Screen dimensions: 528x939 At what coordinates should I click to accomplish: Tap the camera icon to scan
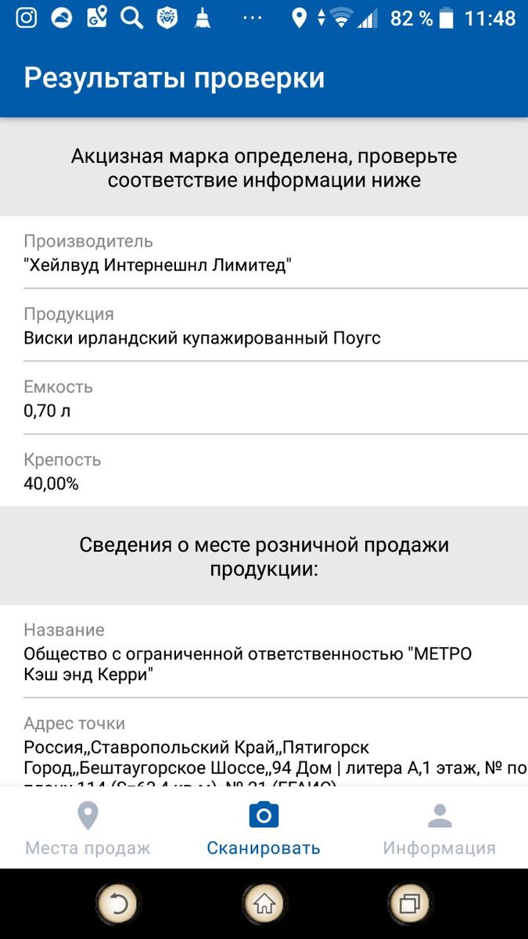264,815
